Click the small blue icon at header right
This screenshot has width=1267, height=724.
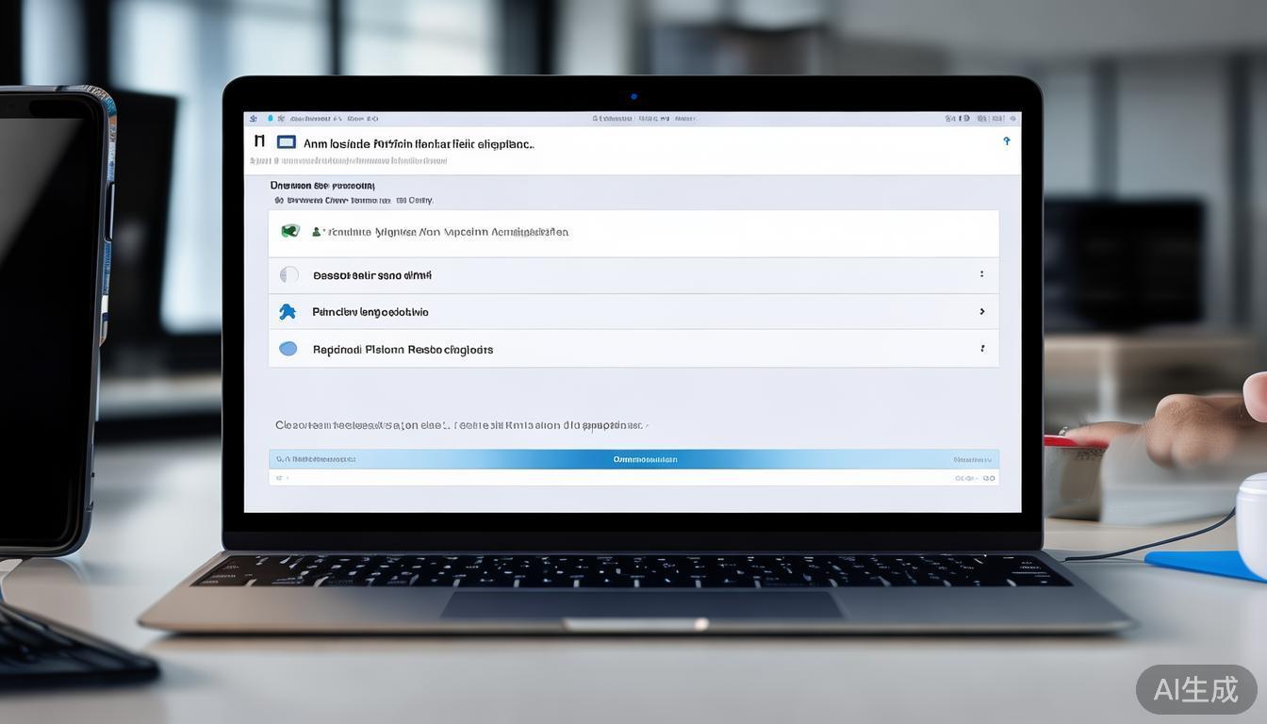tap(1006, 141)
